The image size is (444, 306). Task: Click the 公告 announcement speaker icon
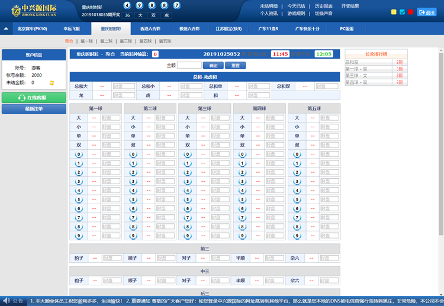[6, 301]
